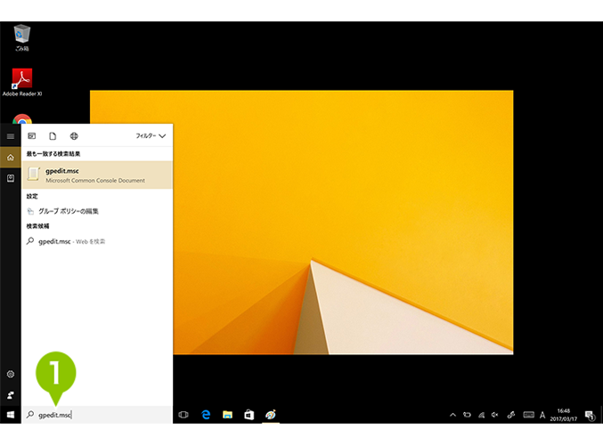Click the Windows Start button
The width and height of the screenshot is (603, 445).
pyautogui.click(x=11, y=415)
